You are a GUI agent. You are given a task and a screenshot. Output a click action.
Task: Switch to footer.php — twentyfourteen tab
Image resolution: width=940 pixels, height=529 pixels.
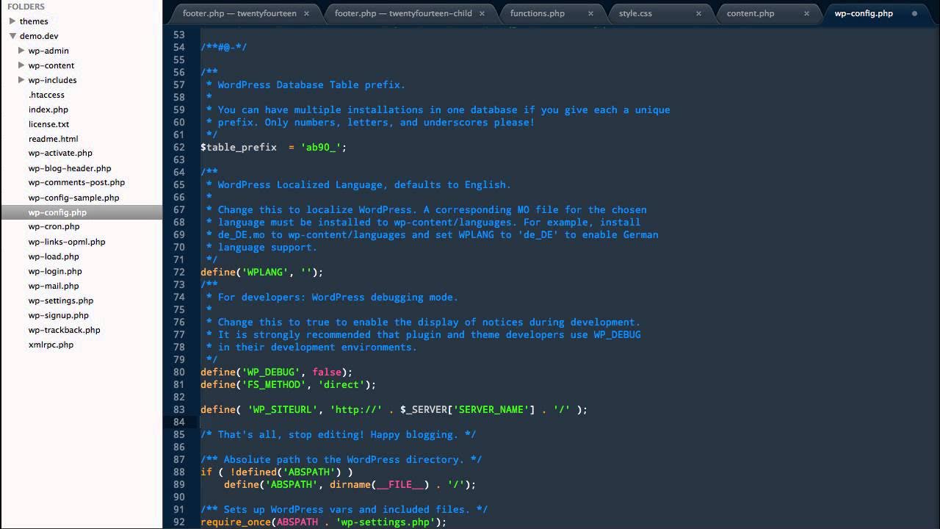[x=239, y=13]
